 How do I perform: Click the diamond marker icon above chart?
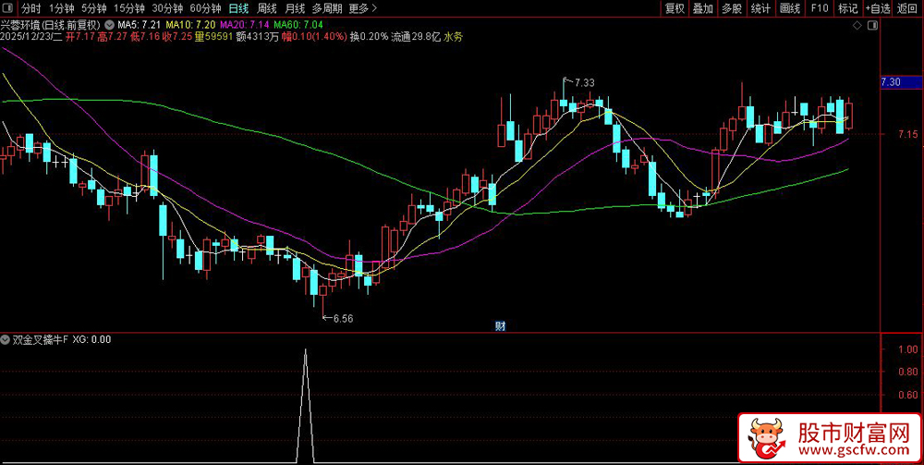tap(857, 26)
